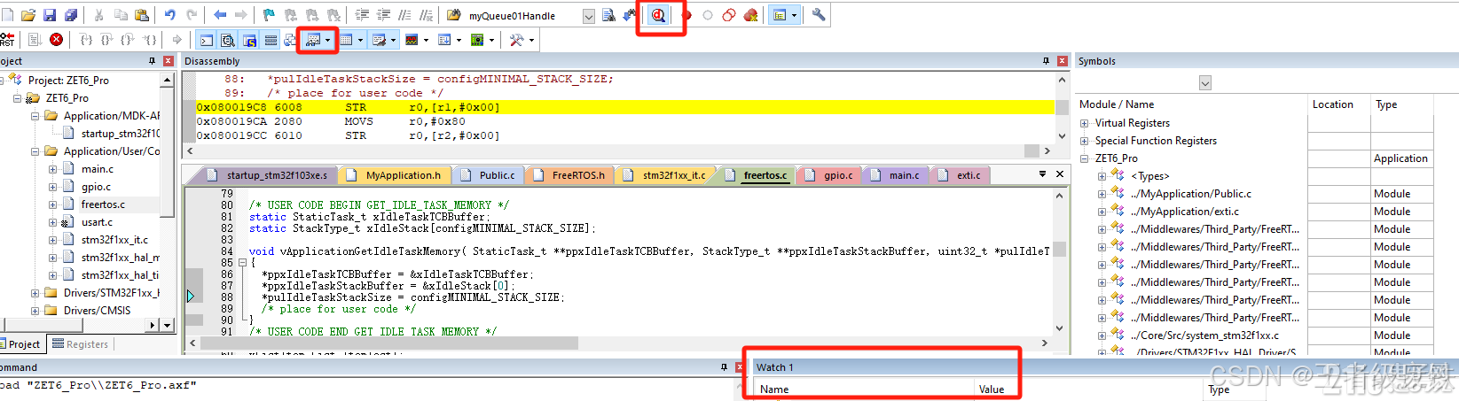Toggle the Symbols window button
This screenshot has width=1459, height=401.
pos(249,40)
